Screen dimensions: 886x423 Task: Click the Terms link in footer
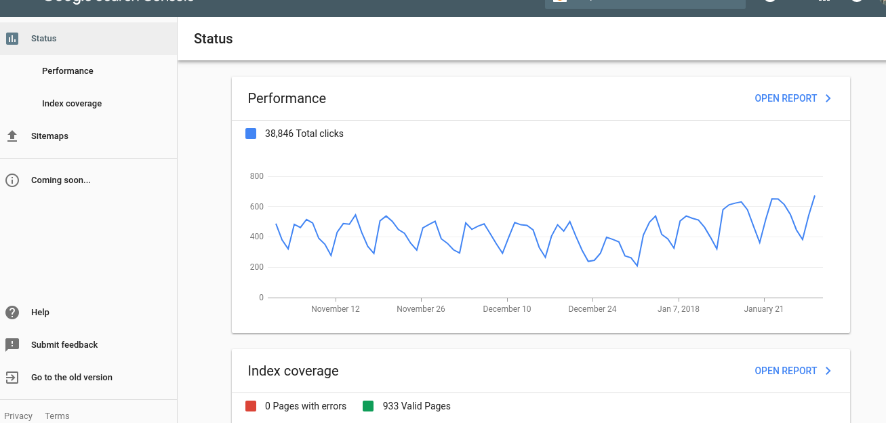pyautogui.click(x=57, y=416)
